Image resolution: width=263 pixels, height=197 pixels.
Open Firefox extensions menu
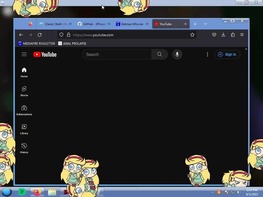coord(233,35)
